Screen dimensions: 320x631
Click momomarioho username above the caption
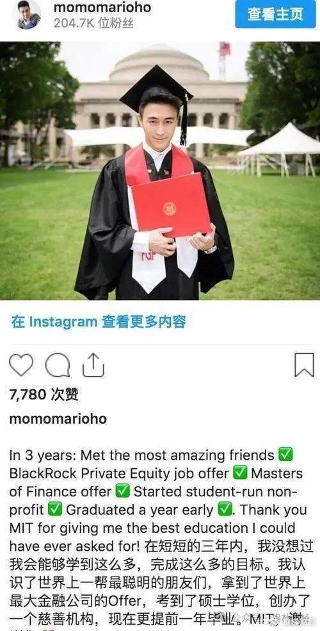(58, 419)
